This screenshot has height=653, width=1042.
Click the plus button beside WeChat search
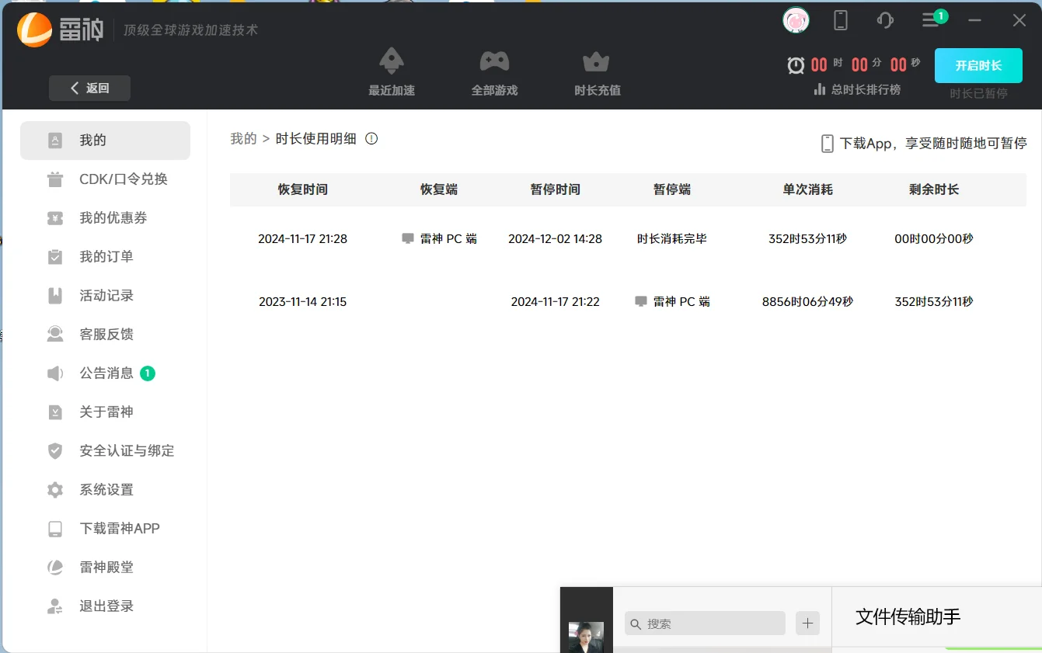[807, 623]
